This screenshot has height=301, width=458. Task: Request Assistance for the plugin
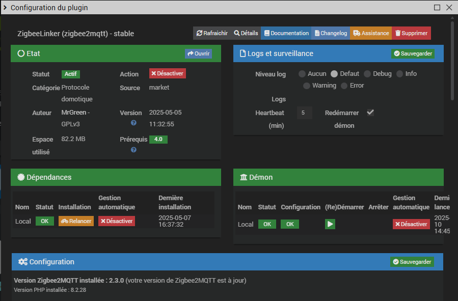point(371,33)
